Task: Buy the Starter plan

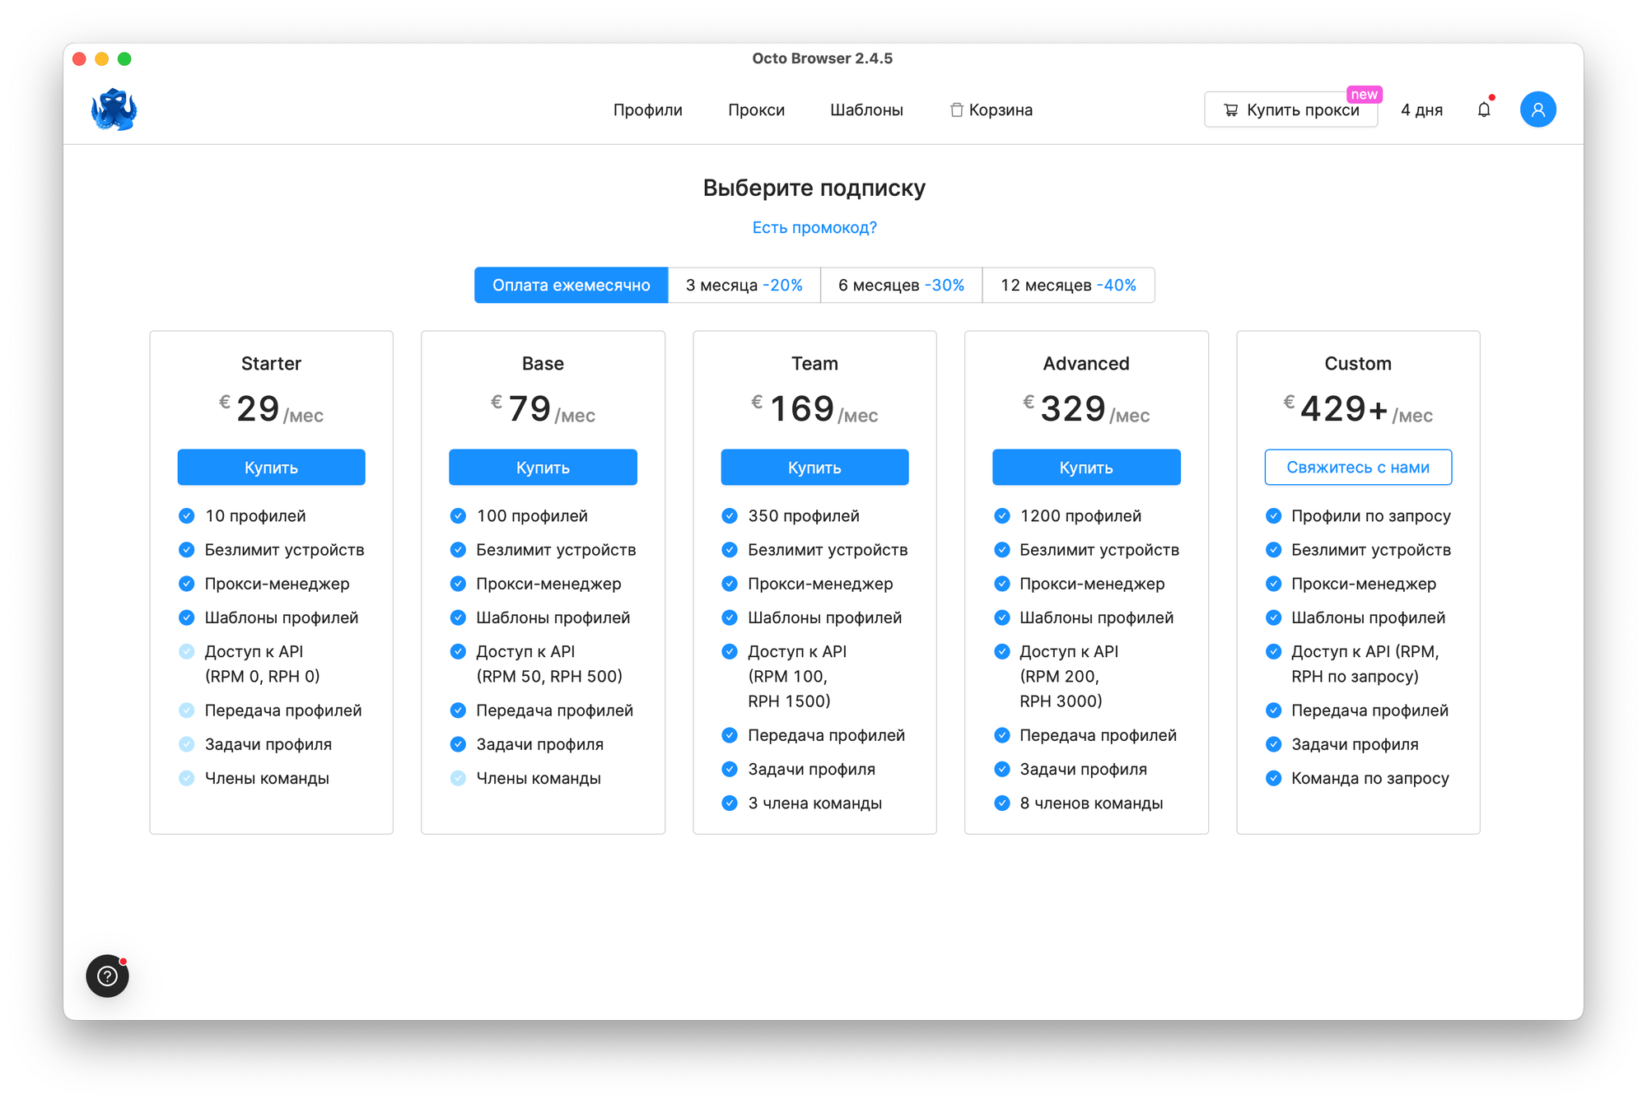Action: [x=271, y=468]
